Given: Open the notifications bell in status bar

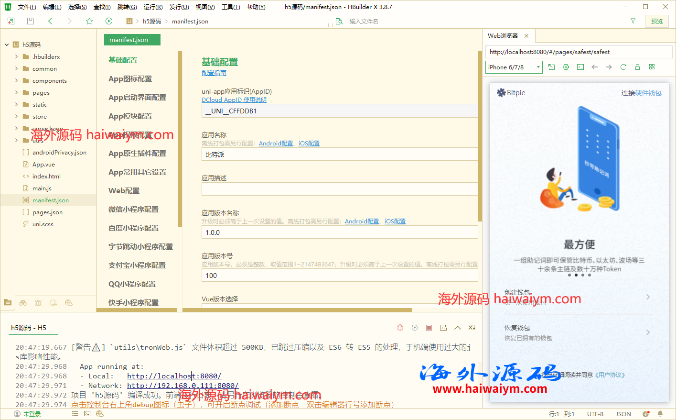Looking at the screenshot, I should (660, 414).
